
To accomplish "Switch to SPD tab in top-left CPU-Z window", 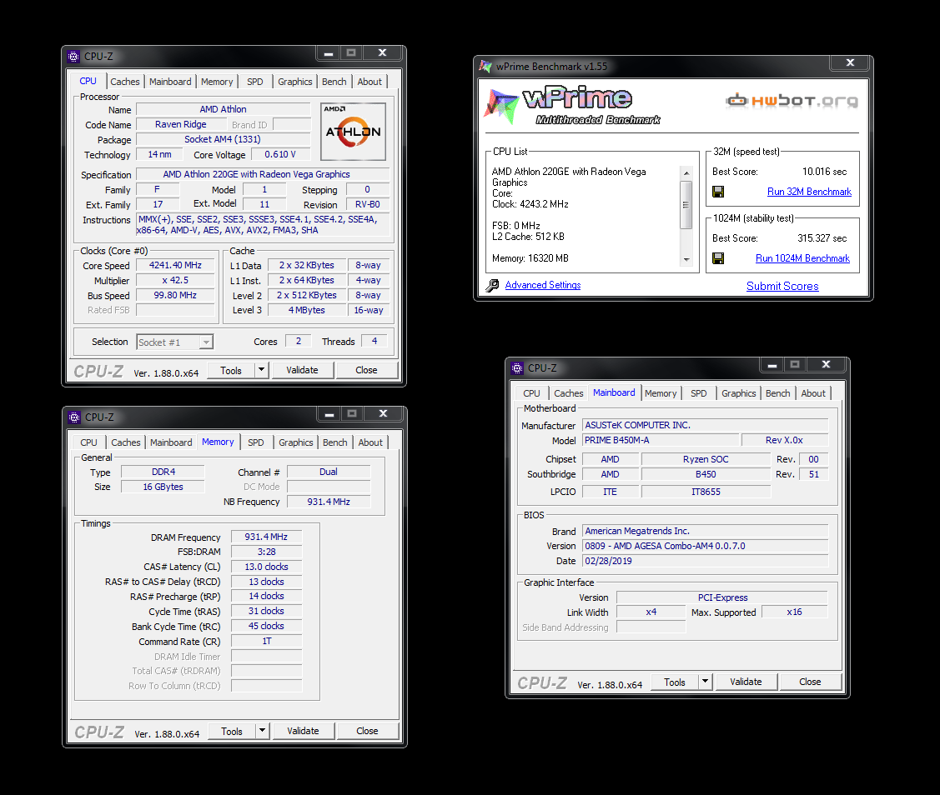I will point(254,82).
